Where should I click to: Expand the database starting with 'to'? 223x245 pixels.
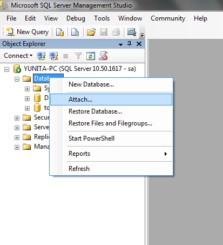(x=27, y=108)
